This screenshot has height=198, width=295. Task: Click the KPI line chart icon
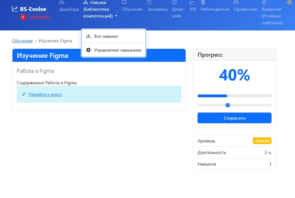coord(192,2)
